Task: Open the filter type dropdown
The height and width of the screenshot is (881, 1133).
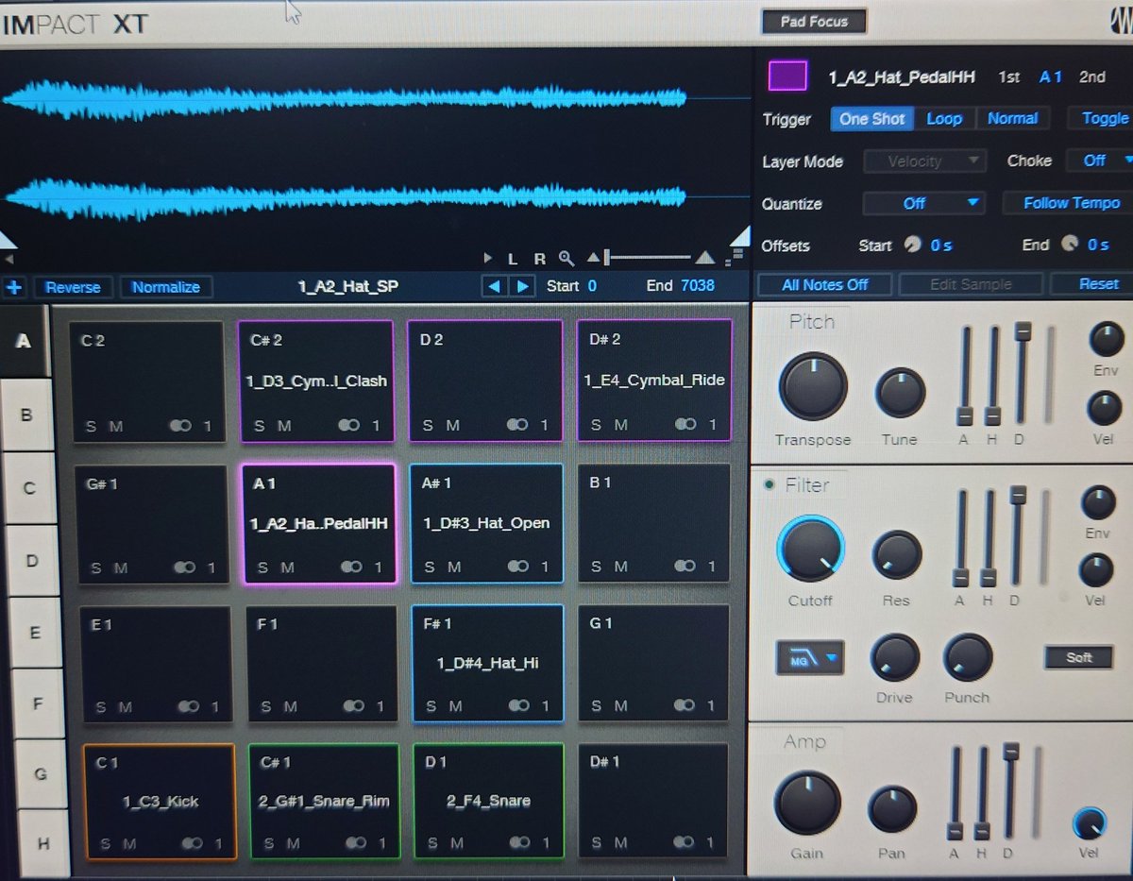Action: (809, 659)
